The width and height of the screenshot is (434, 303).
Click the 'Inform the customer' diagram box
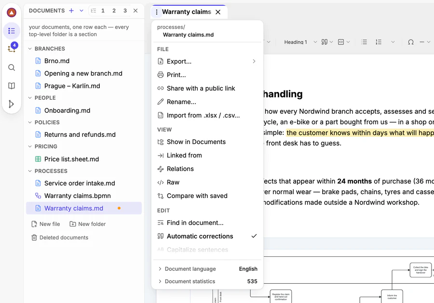(x=392, y=297)
